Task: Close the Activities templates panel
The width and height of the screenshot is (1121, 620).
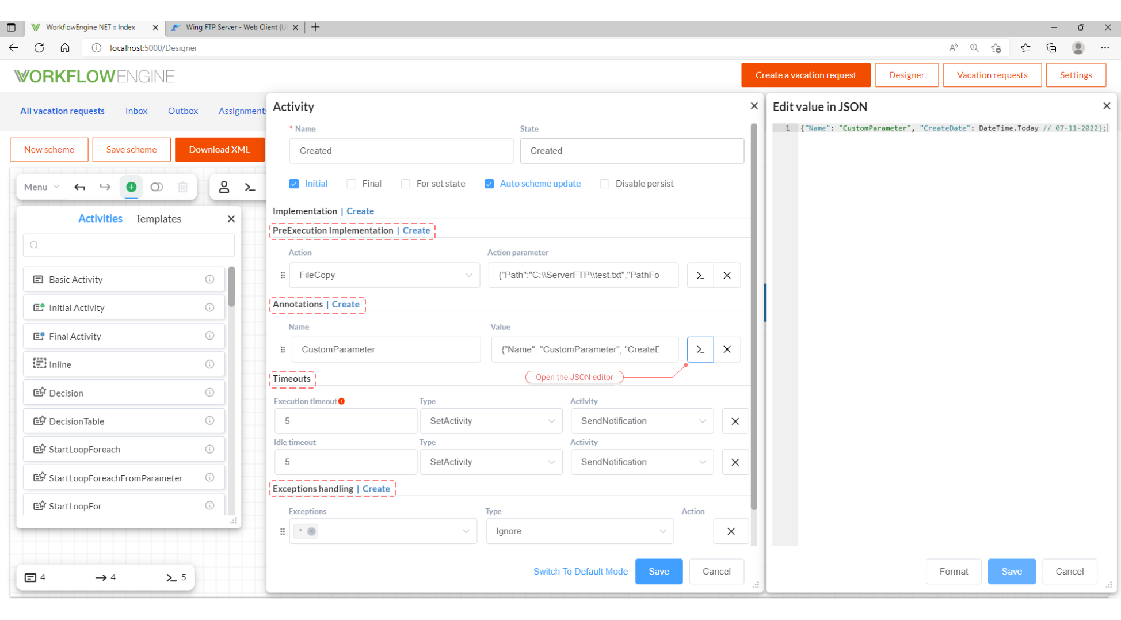Action: [x=231, y=219]
